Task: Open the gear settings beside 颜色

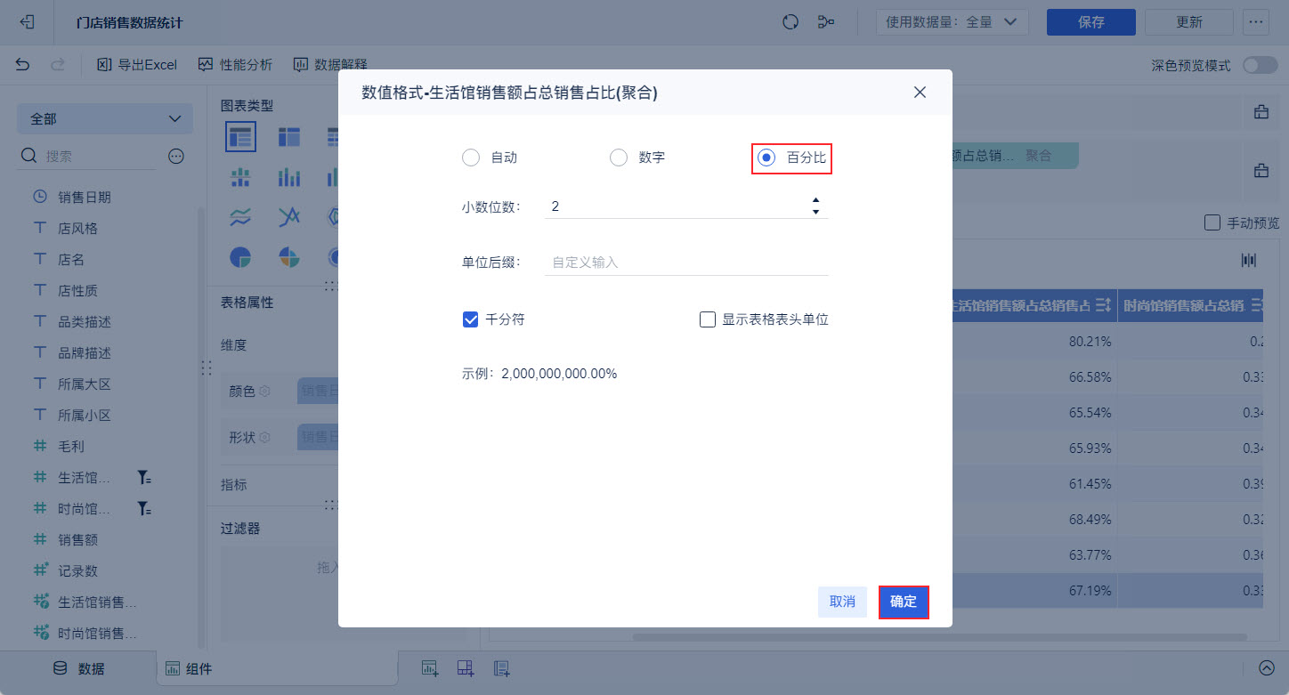Action: [x=264, y=390]
